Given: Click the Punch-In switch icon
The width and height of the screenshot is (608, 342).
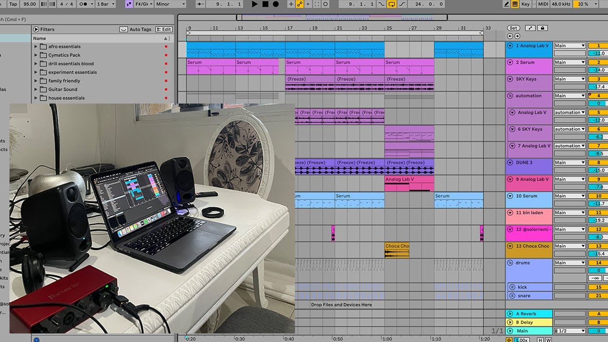Looking at the screenshot, I should [x=382, y=4].
